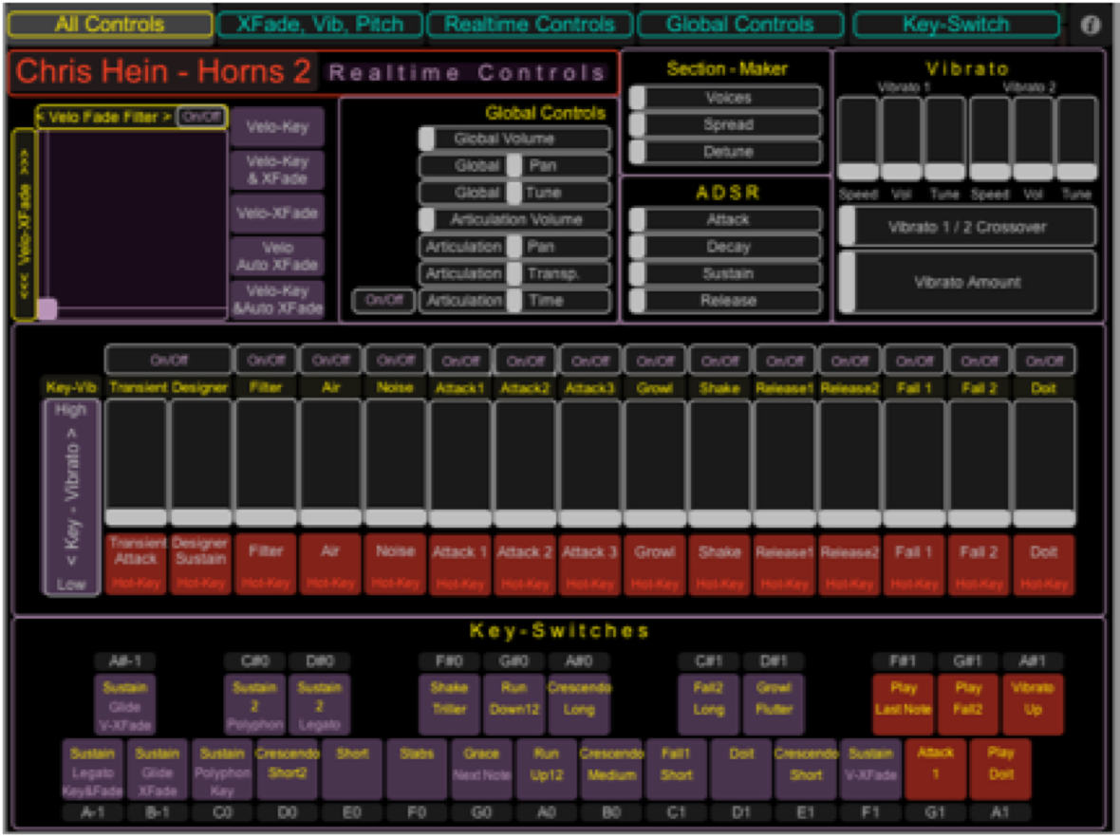
Task: Click the Velo Auto XFade button
Action: [x=276, y=256]
